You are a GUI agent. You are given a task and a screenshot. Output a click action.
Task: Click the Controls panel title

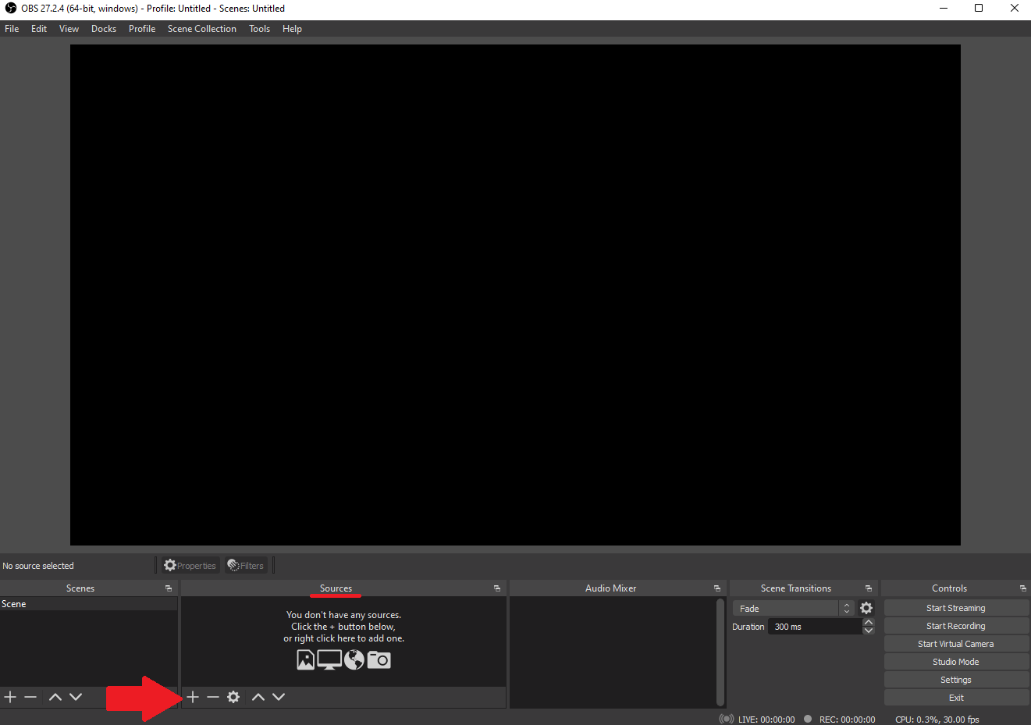click(949, 588)
